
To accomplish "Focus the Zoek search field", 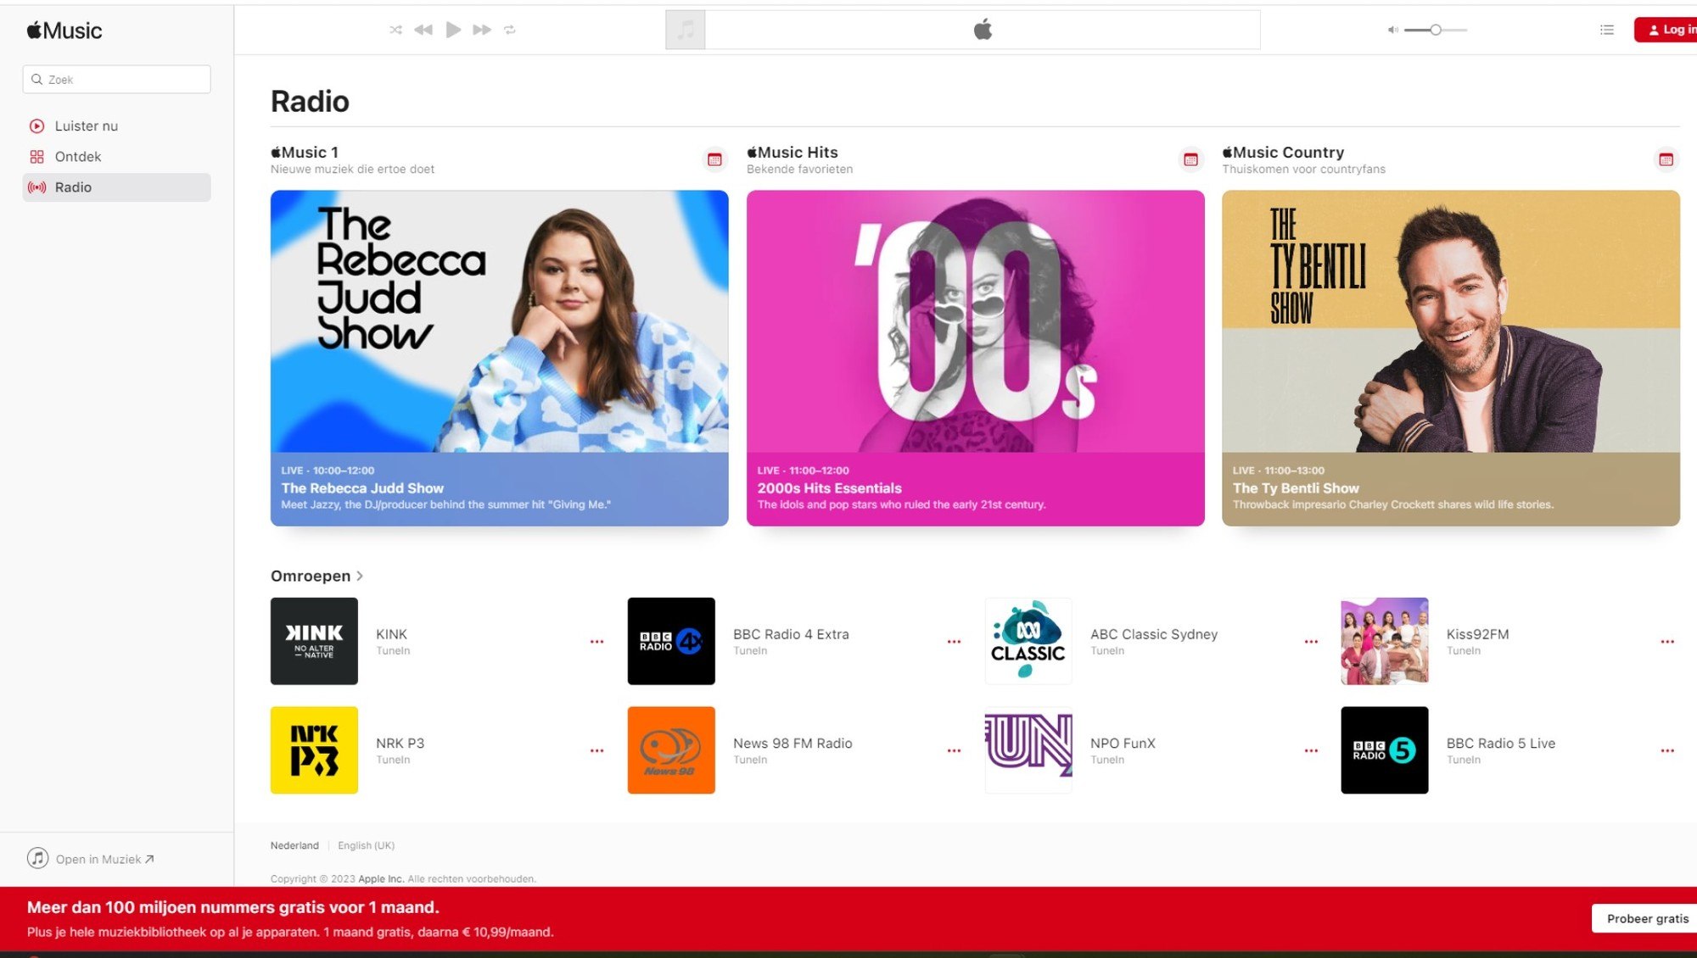I will click(x=117, y=79).
